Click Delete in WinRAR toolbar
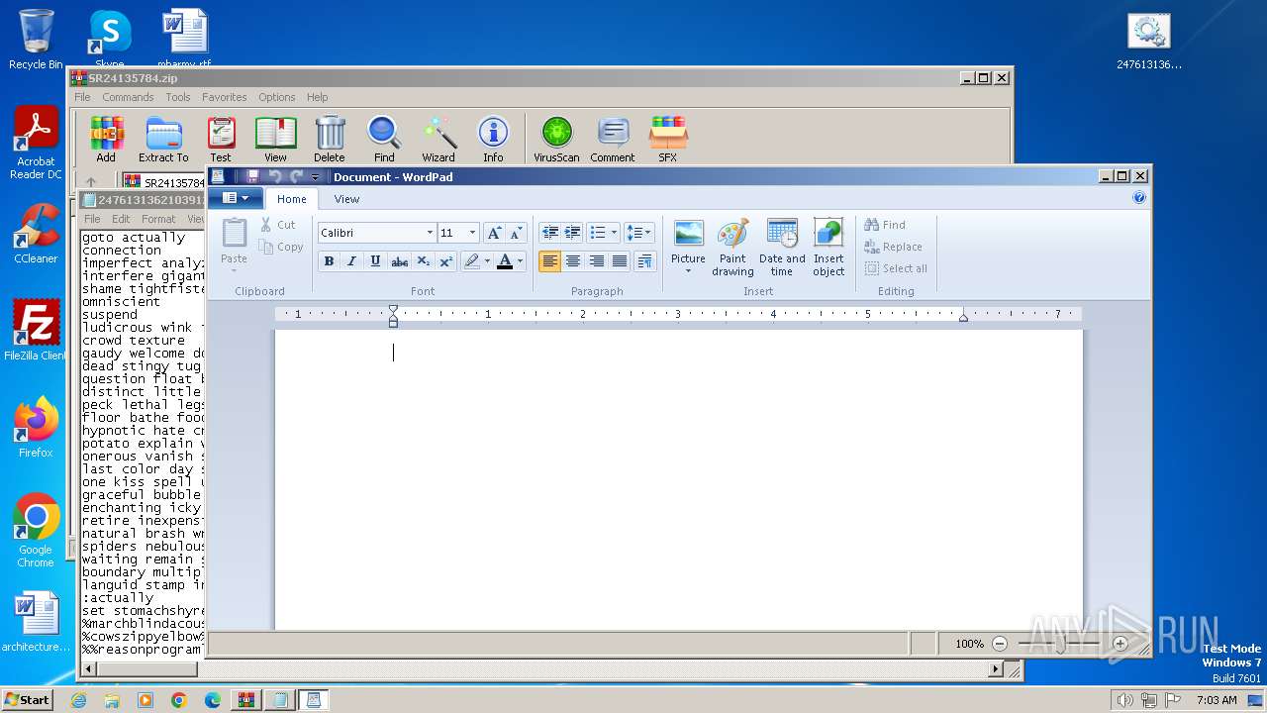Screen dimensions: 1267x713 point(330,139)
